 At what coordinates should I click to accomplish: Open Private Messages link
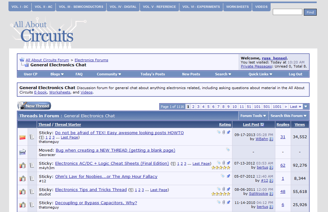pos(256,66)
